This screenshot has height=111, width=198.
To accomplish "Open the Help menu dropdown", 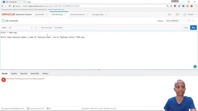I will tap(178, 14).
